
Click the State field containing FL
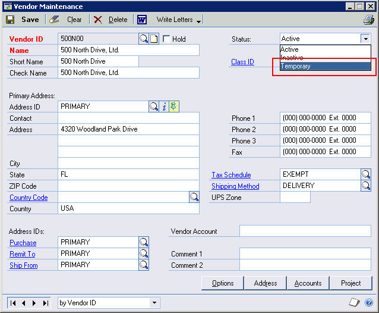pos(128,174)
